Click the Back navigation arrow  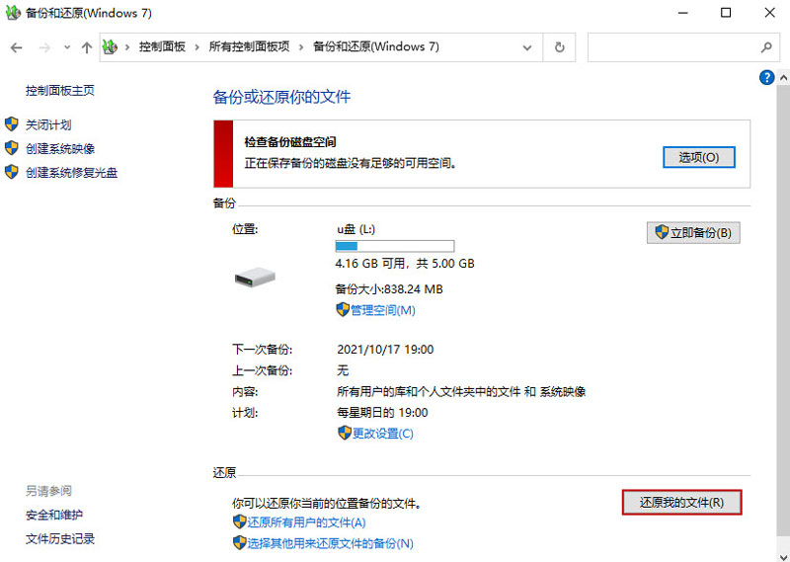tap(17, 47)
